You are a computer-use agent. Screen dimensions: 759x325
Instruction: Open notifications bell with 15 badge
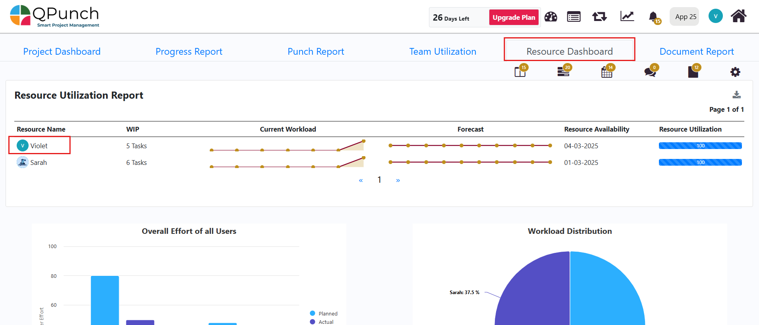654,17
